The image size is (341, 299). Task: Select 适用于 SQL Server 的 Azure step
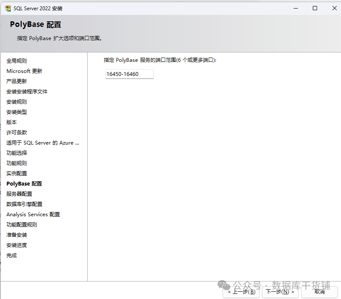click(x=43, y=142)
